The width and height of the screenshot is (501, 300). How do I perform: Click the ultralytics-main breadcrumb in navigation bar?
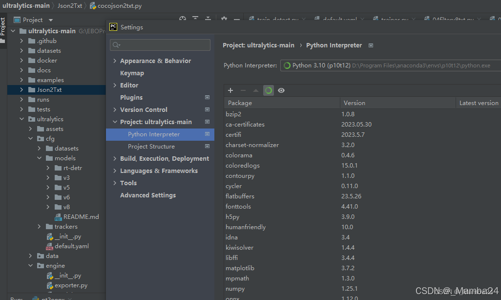click(26, 6)
